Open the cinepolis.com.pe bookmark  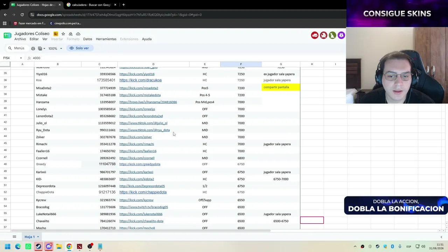tap(65, 23)
